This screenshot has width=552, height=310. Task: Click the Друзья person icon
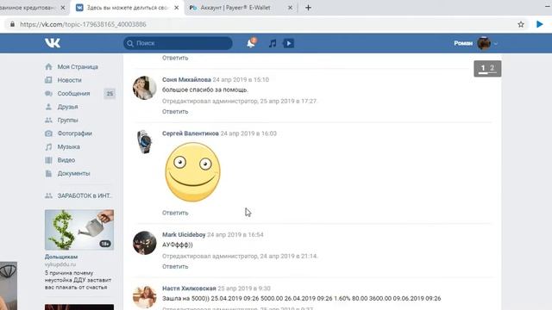click(x=48, y=107)
